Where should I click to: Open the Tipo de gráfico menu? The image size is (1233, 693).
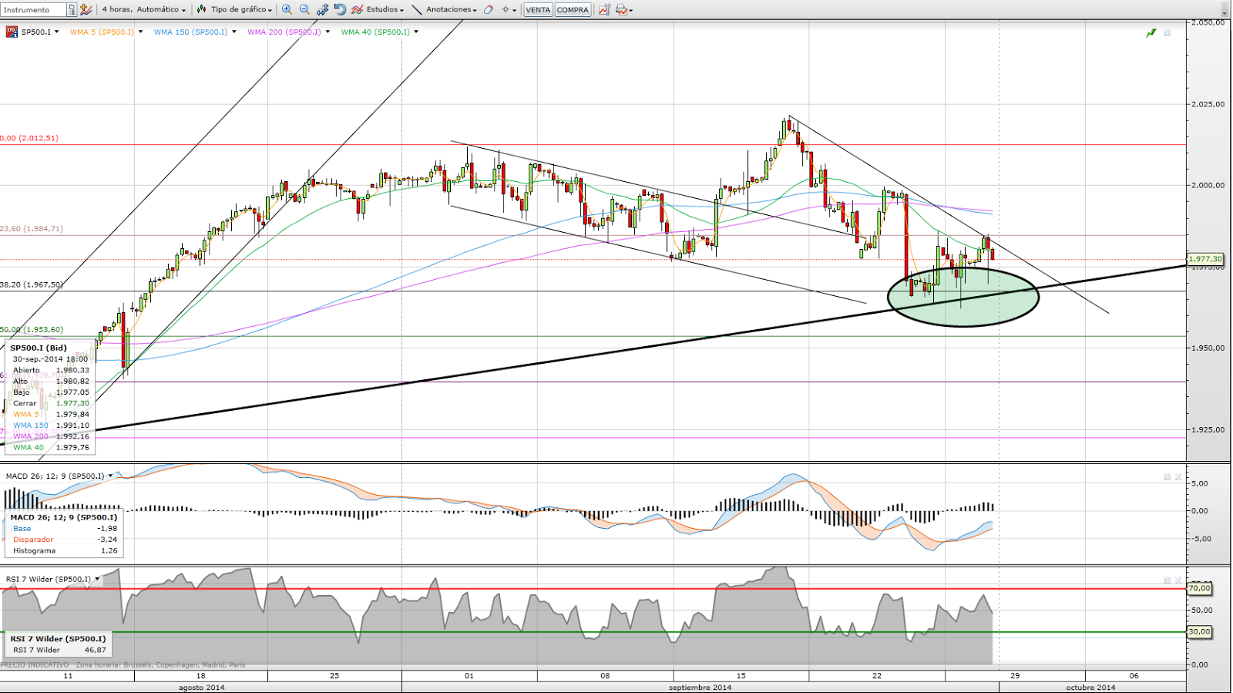pos(241,9)
